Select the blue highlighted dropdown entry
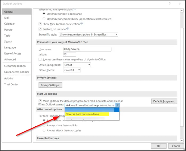Image resolution: width=186 pixels, height=151 pixels. click(92, 110)
